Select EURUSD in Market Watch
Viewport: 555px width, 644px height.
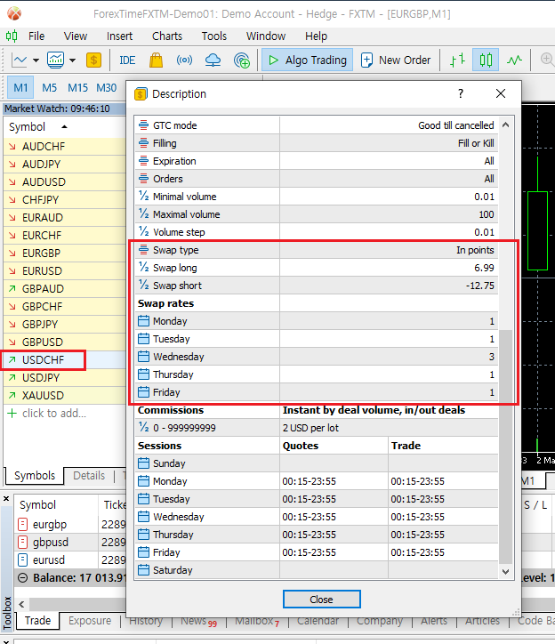pyautogui.click(x=42, y=271)
